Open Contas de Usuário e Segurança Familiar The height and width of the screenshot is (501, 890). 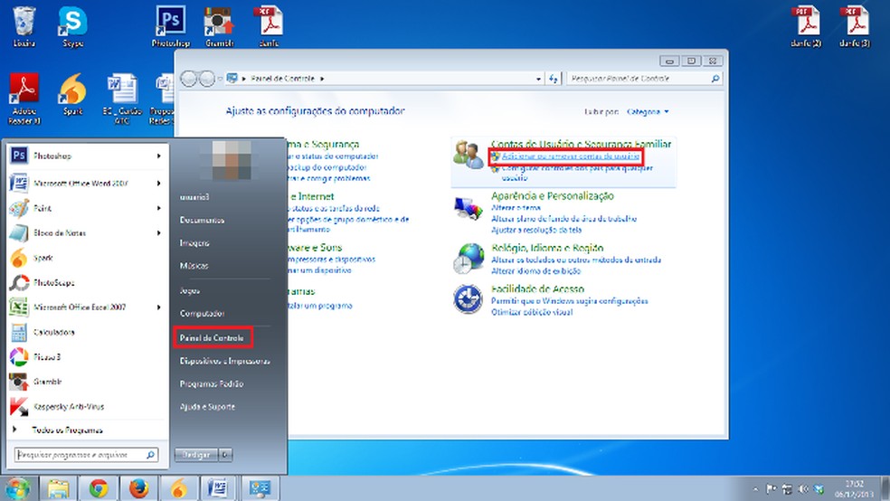pyautogui.click(x=581, y=144)
